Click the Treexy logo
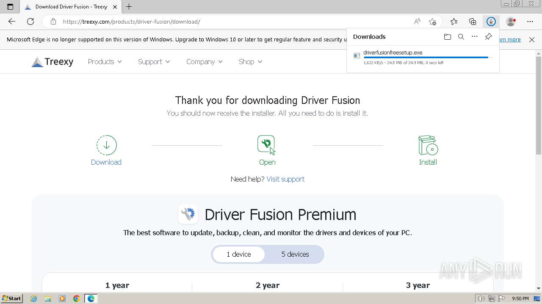The height and width of the screenshot is (304, 542). 53,62
